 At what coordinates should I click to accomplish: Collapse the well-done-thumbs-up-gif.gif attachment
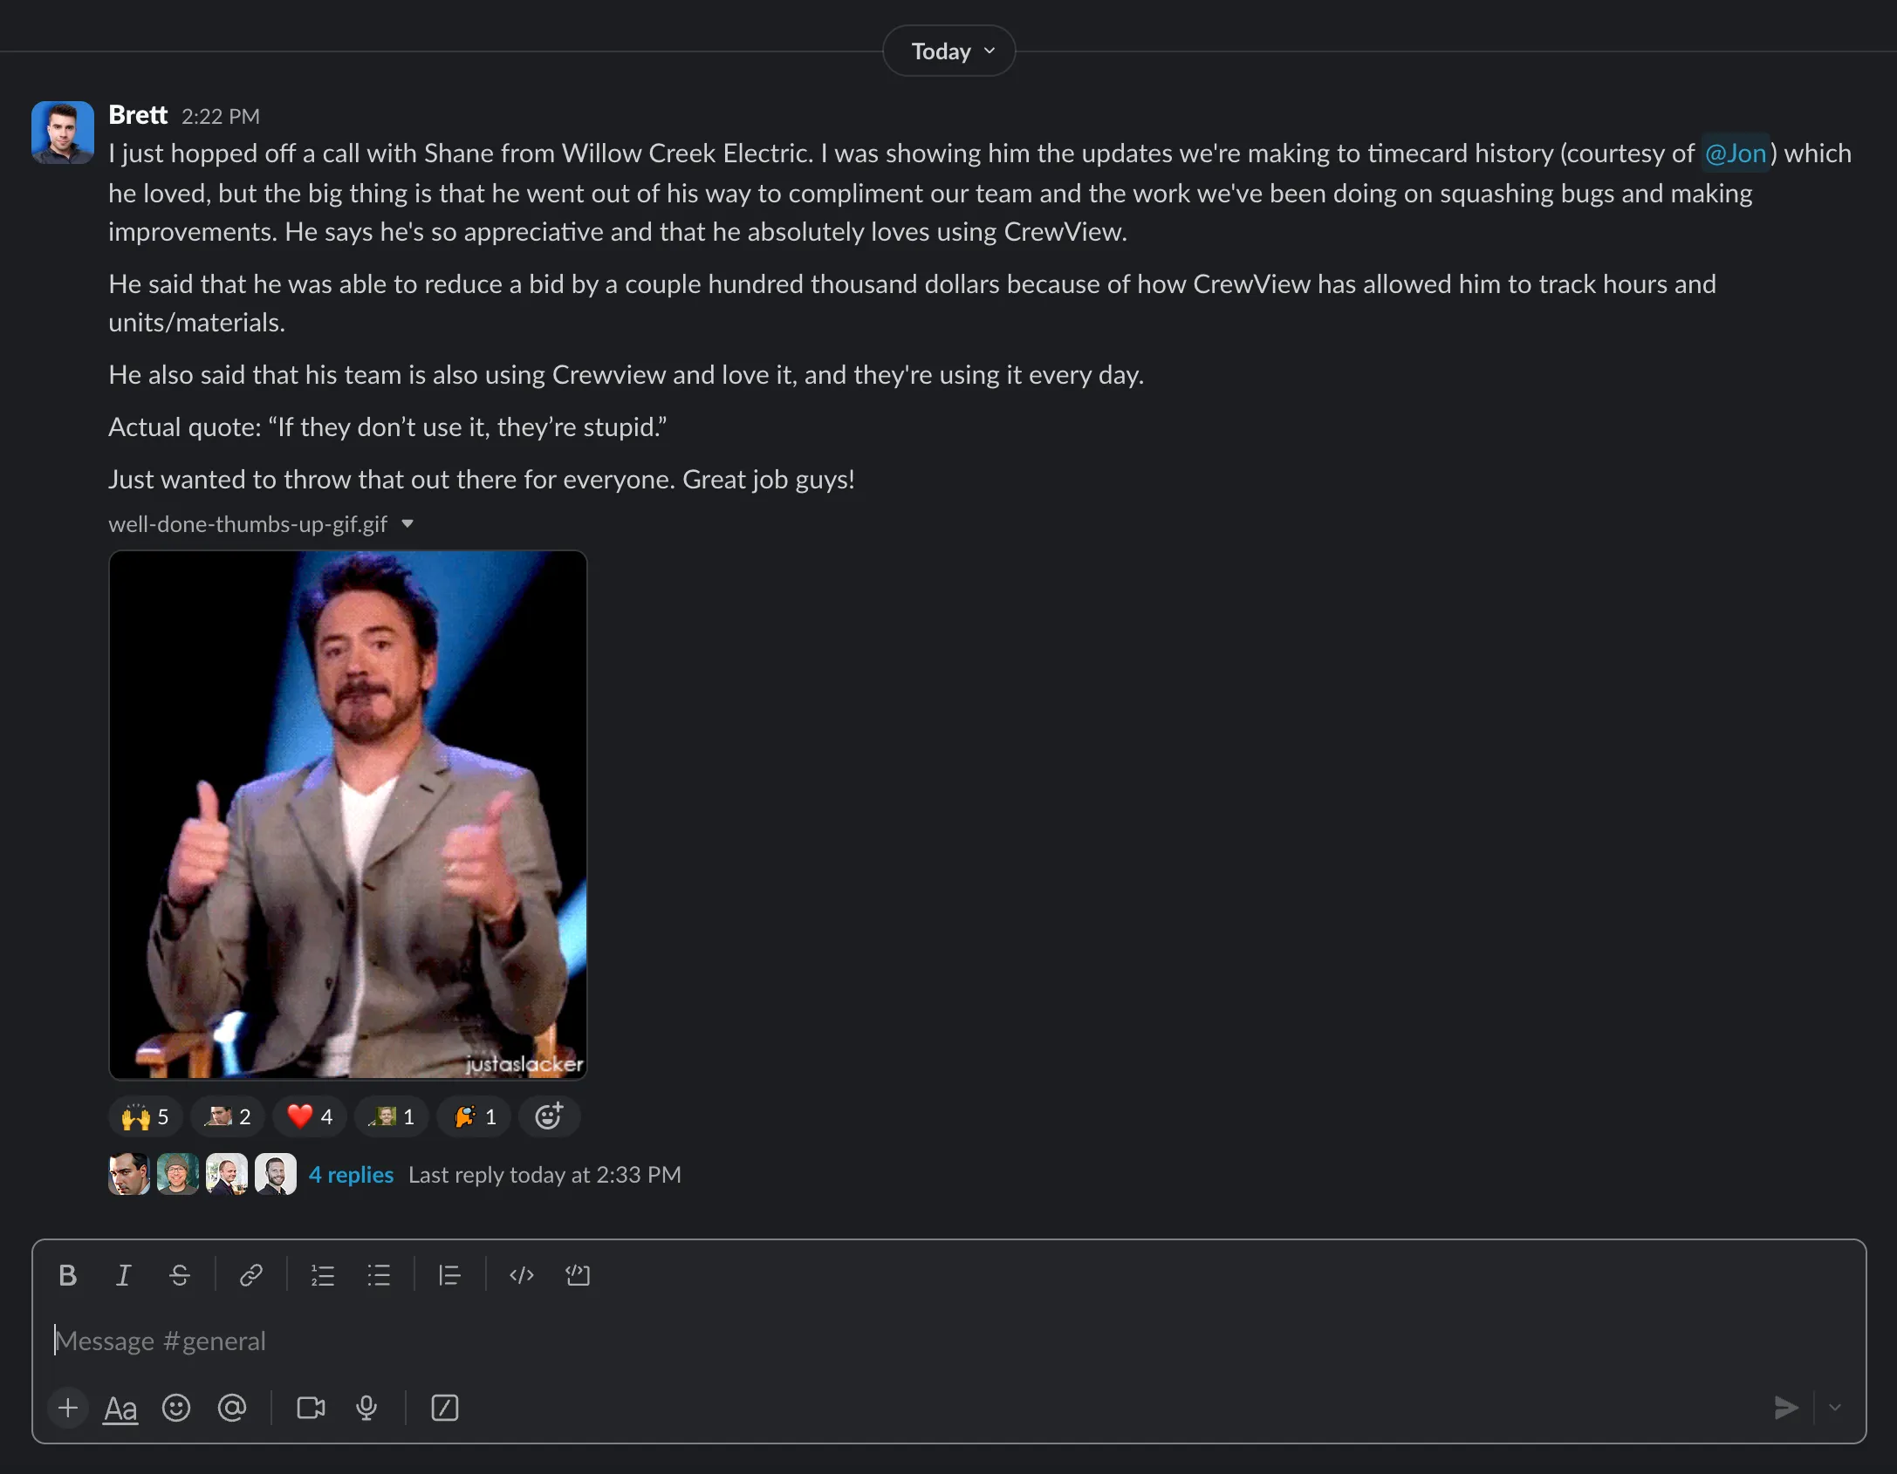click(x=407, y=523)
